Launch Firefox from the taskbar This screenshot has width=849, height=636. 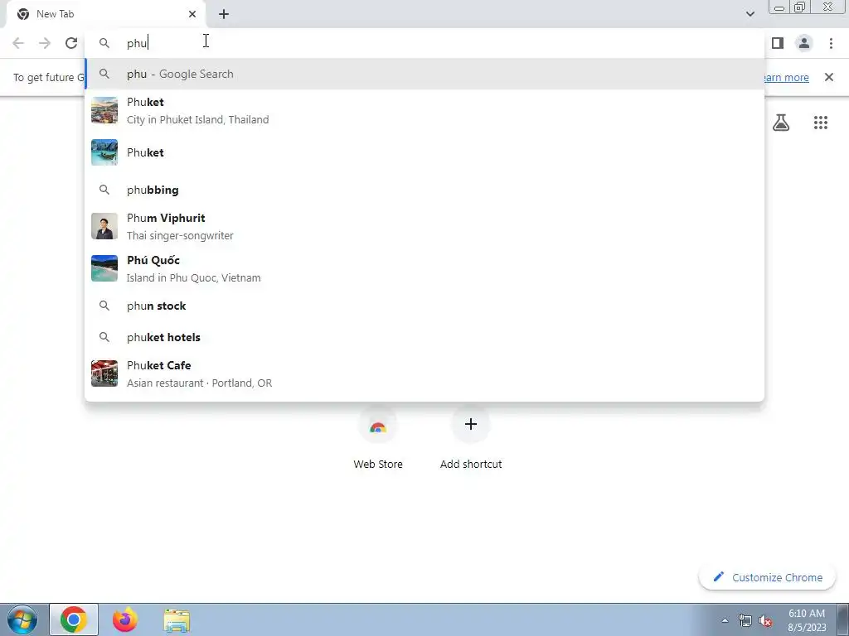pyautogui.click(x=125, y=619)
